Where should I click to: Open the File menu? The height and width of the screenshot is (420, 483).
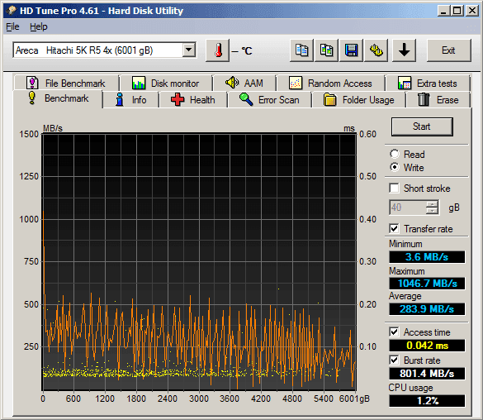click(x=12, y=26)
